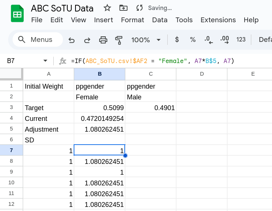Viewport: 272px width, 211px height.
Task: Select column D header
Action: pyautogui.click(x=202, y=74)
